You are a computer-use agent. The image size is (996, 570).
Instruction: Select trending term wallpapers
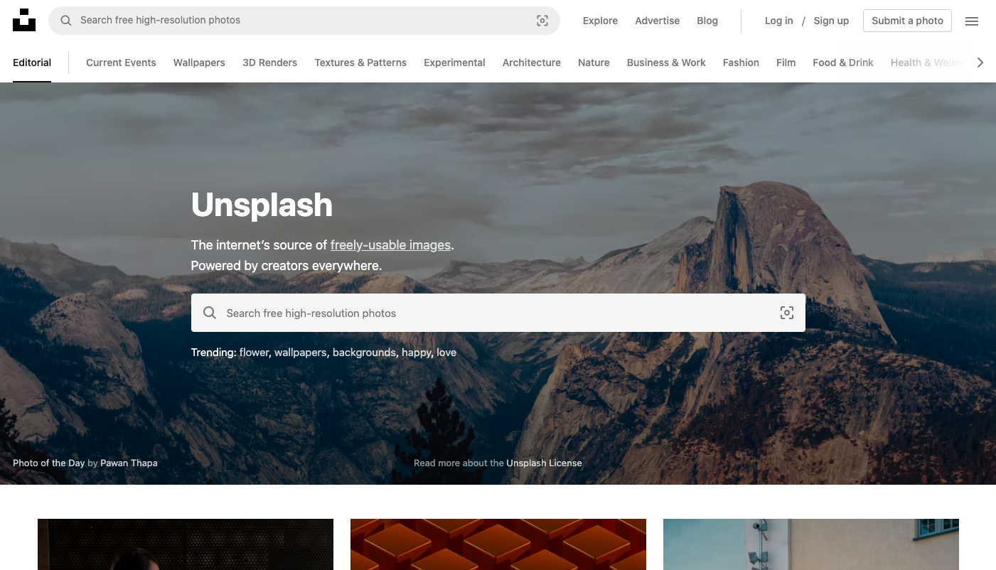click(301, 353)
